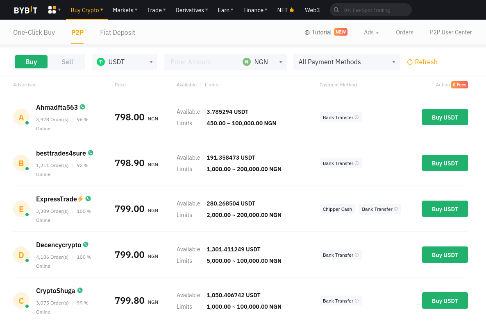Viewport: 486px width, 323px height.
Task: Click besttrades4sure's avatar letter B
Action: [x=21, y=163]
